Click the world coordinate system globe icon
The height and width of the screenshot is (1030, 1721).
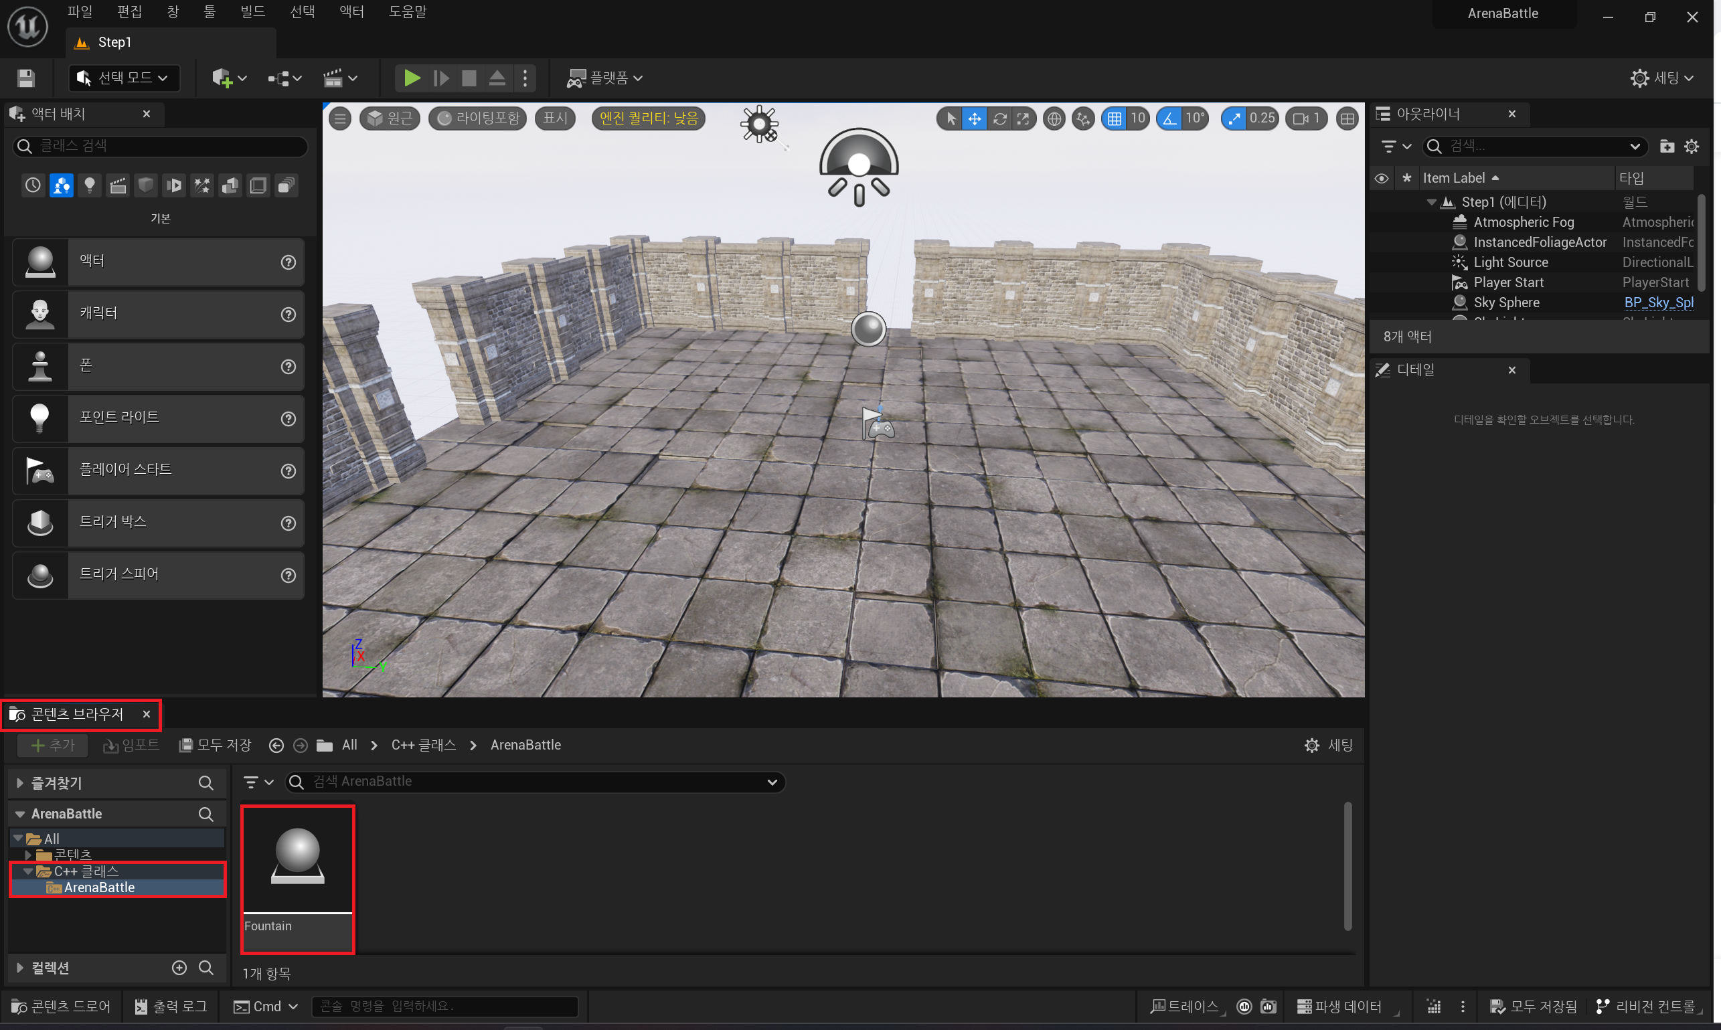pos(1054,118)
